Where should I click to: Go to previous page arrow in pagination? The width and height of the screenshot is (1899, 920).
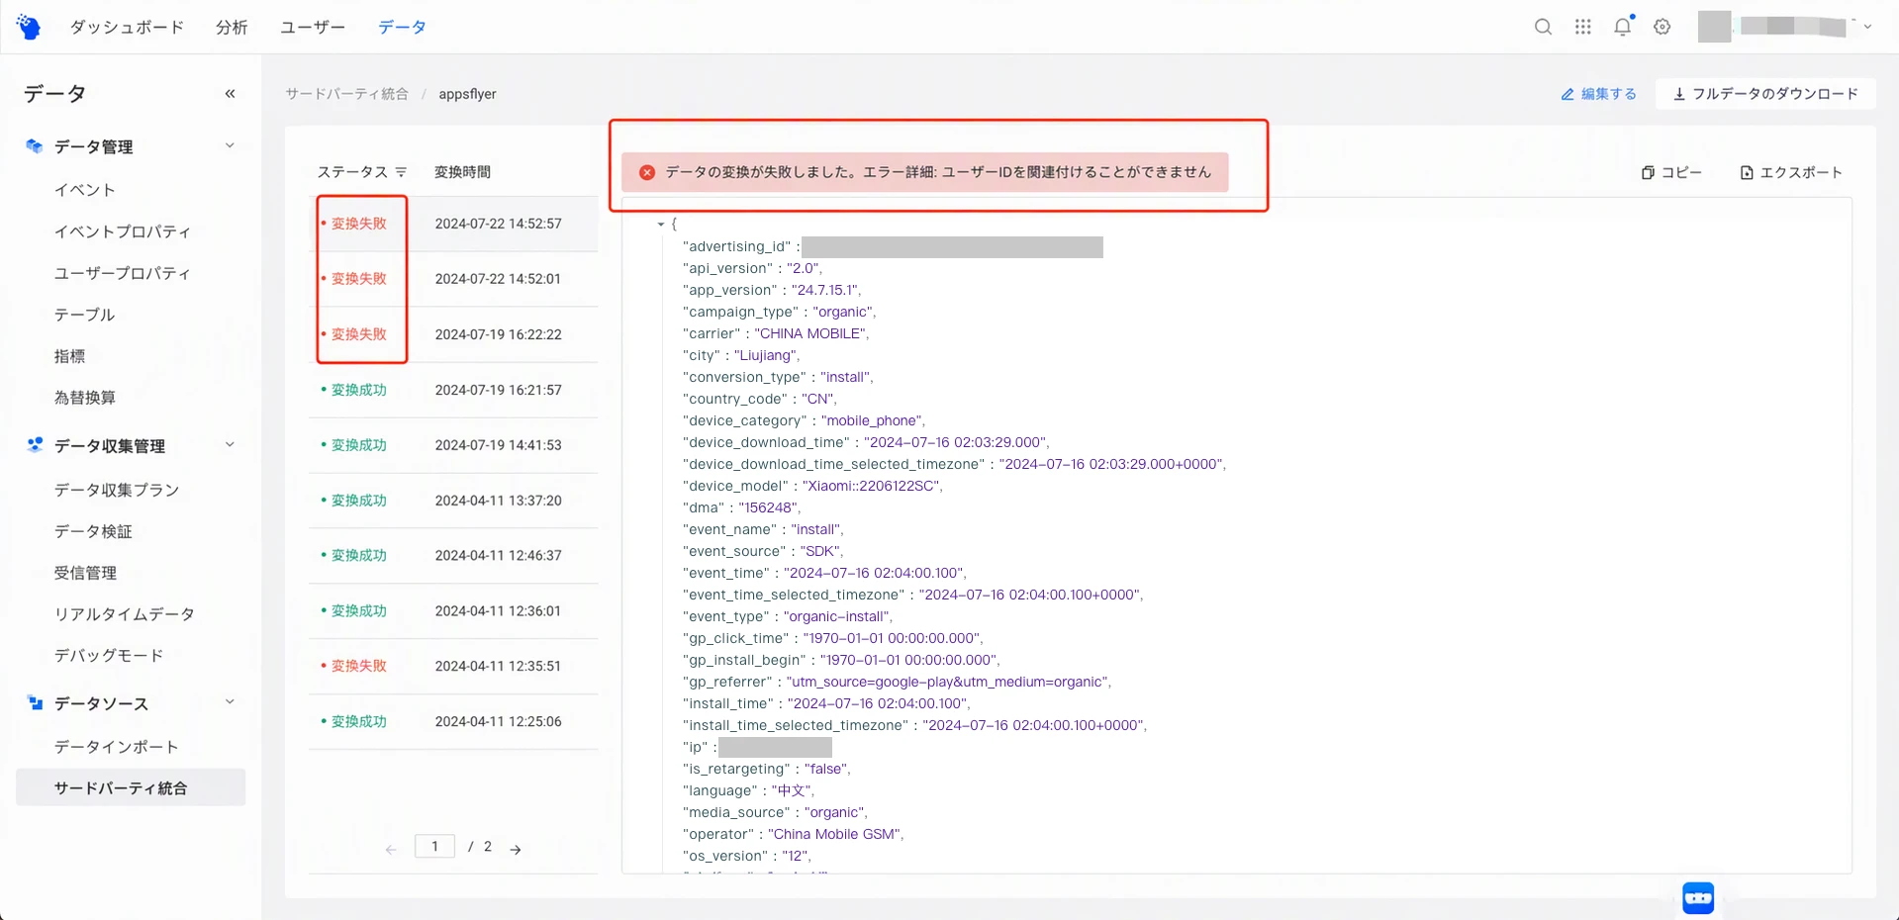(391, 849)
